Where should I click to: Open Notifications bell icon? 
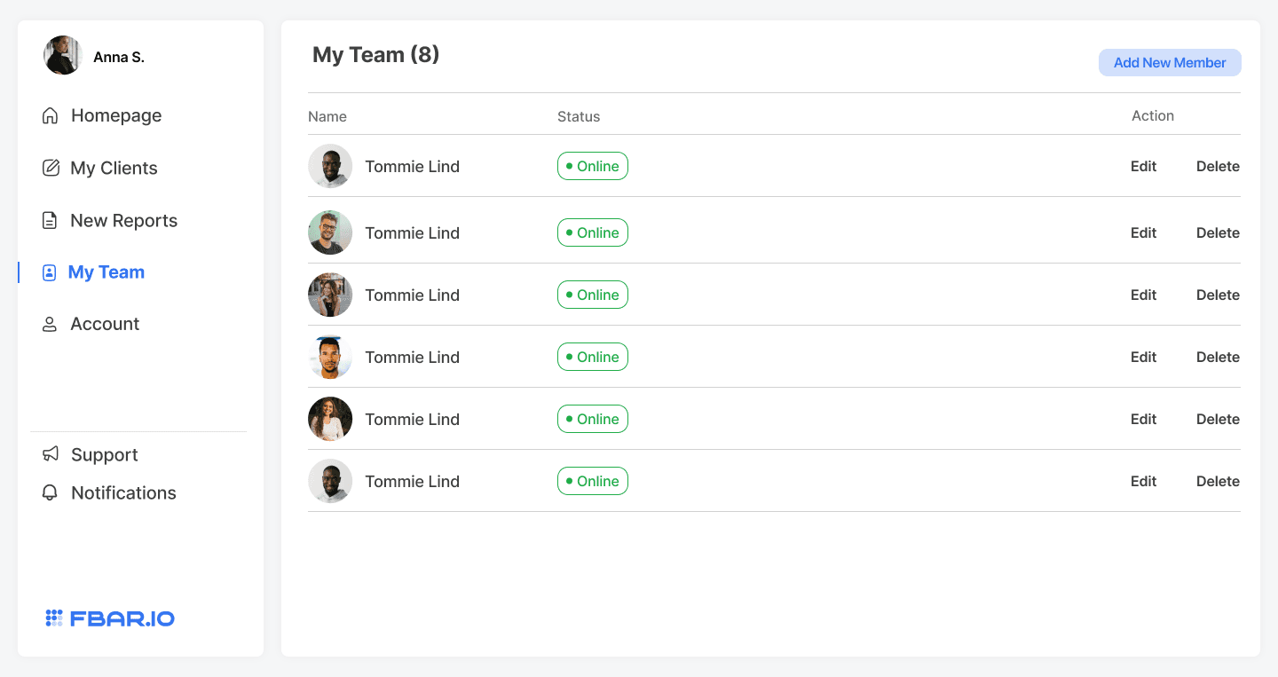point(50,492)
